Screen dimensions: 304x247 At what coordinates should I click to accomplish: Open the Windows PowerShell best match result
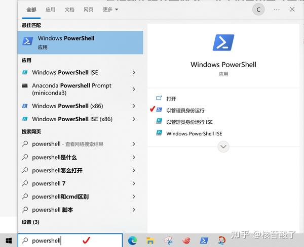coord(80,42)
